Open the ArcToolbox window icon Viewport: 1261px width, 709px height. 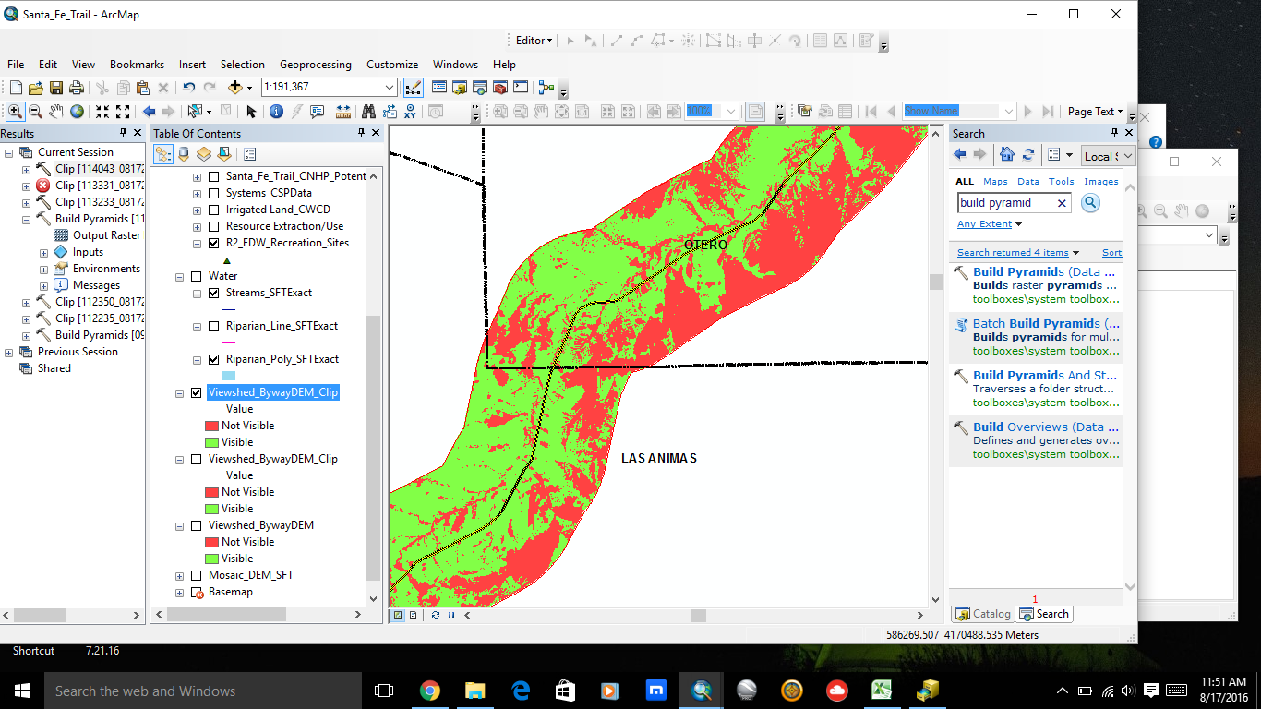(x=500, y=88)
